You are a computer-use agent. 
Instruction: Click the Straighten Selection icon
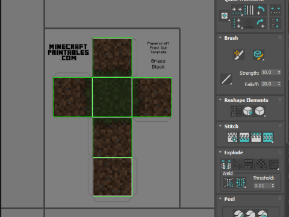[236, 112]
